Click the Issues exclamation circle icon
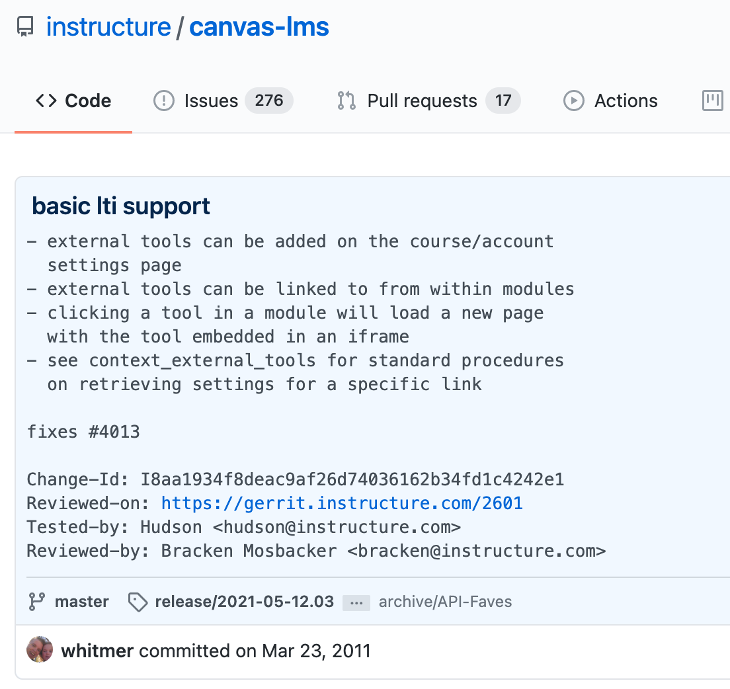The image size is (730, 689). coord(163,101)
